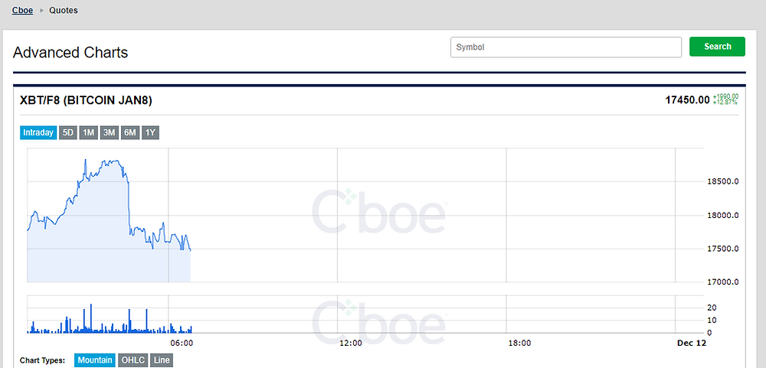Click the green Search button
The height and width of the screenshot is (368, 766).
[x=717, y=47]
